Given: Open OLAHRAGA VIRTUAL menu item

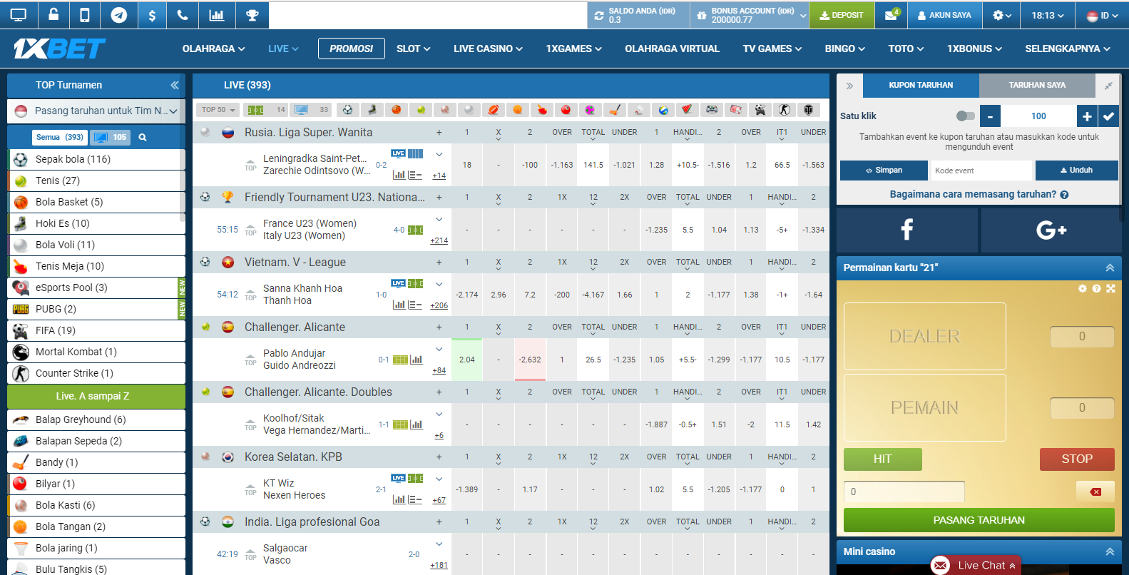Looking at the screenshot, I should point(672,49).
